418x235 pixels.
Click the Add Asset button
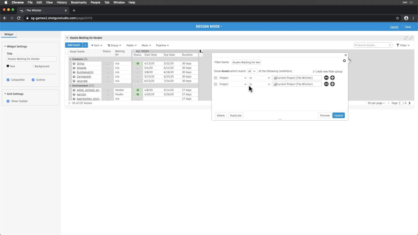74,45
